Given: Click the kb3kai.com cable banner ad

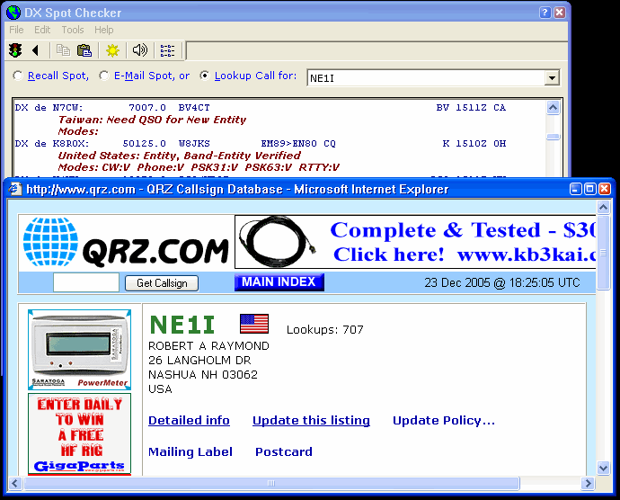Looking at the screenshot, I should (x=415, y=242).
